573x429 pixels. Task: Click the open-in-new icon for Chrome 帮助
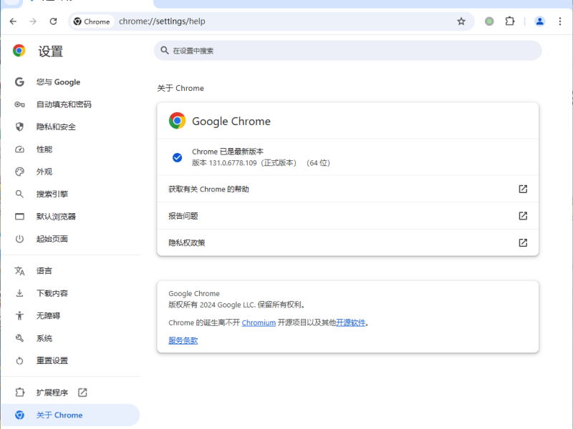(x=523, y=189)
